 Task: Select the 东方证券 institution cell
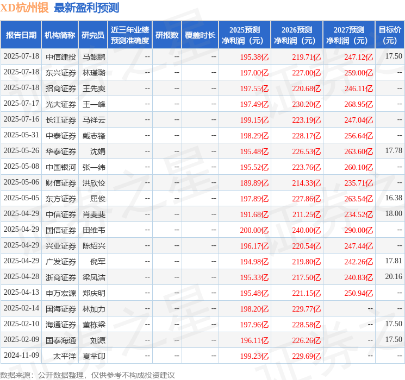click(61, 199)
